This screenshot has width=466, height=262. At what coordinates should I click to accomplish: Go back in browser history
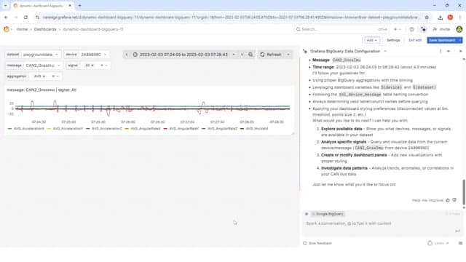pos(7,17)
